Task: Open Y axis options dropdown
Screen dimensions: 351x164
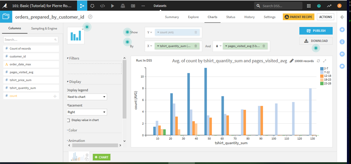Action: click(149, 33)
